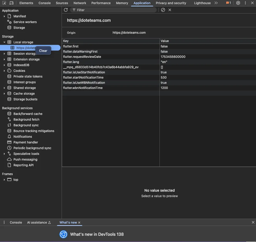
Task: Close the What's new tab
Action: pos(79,223)
